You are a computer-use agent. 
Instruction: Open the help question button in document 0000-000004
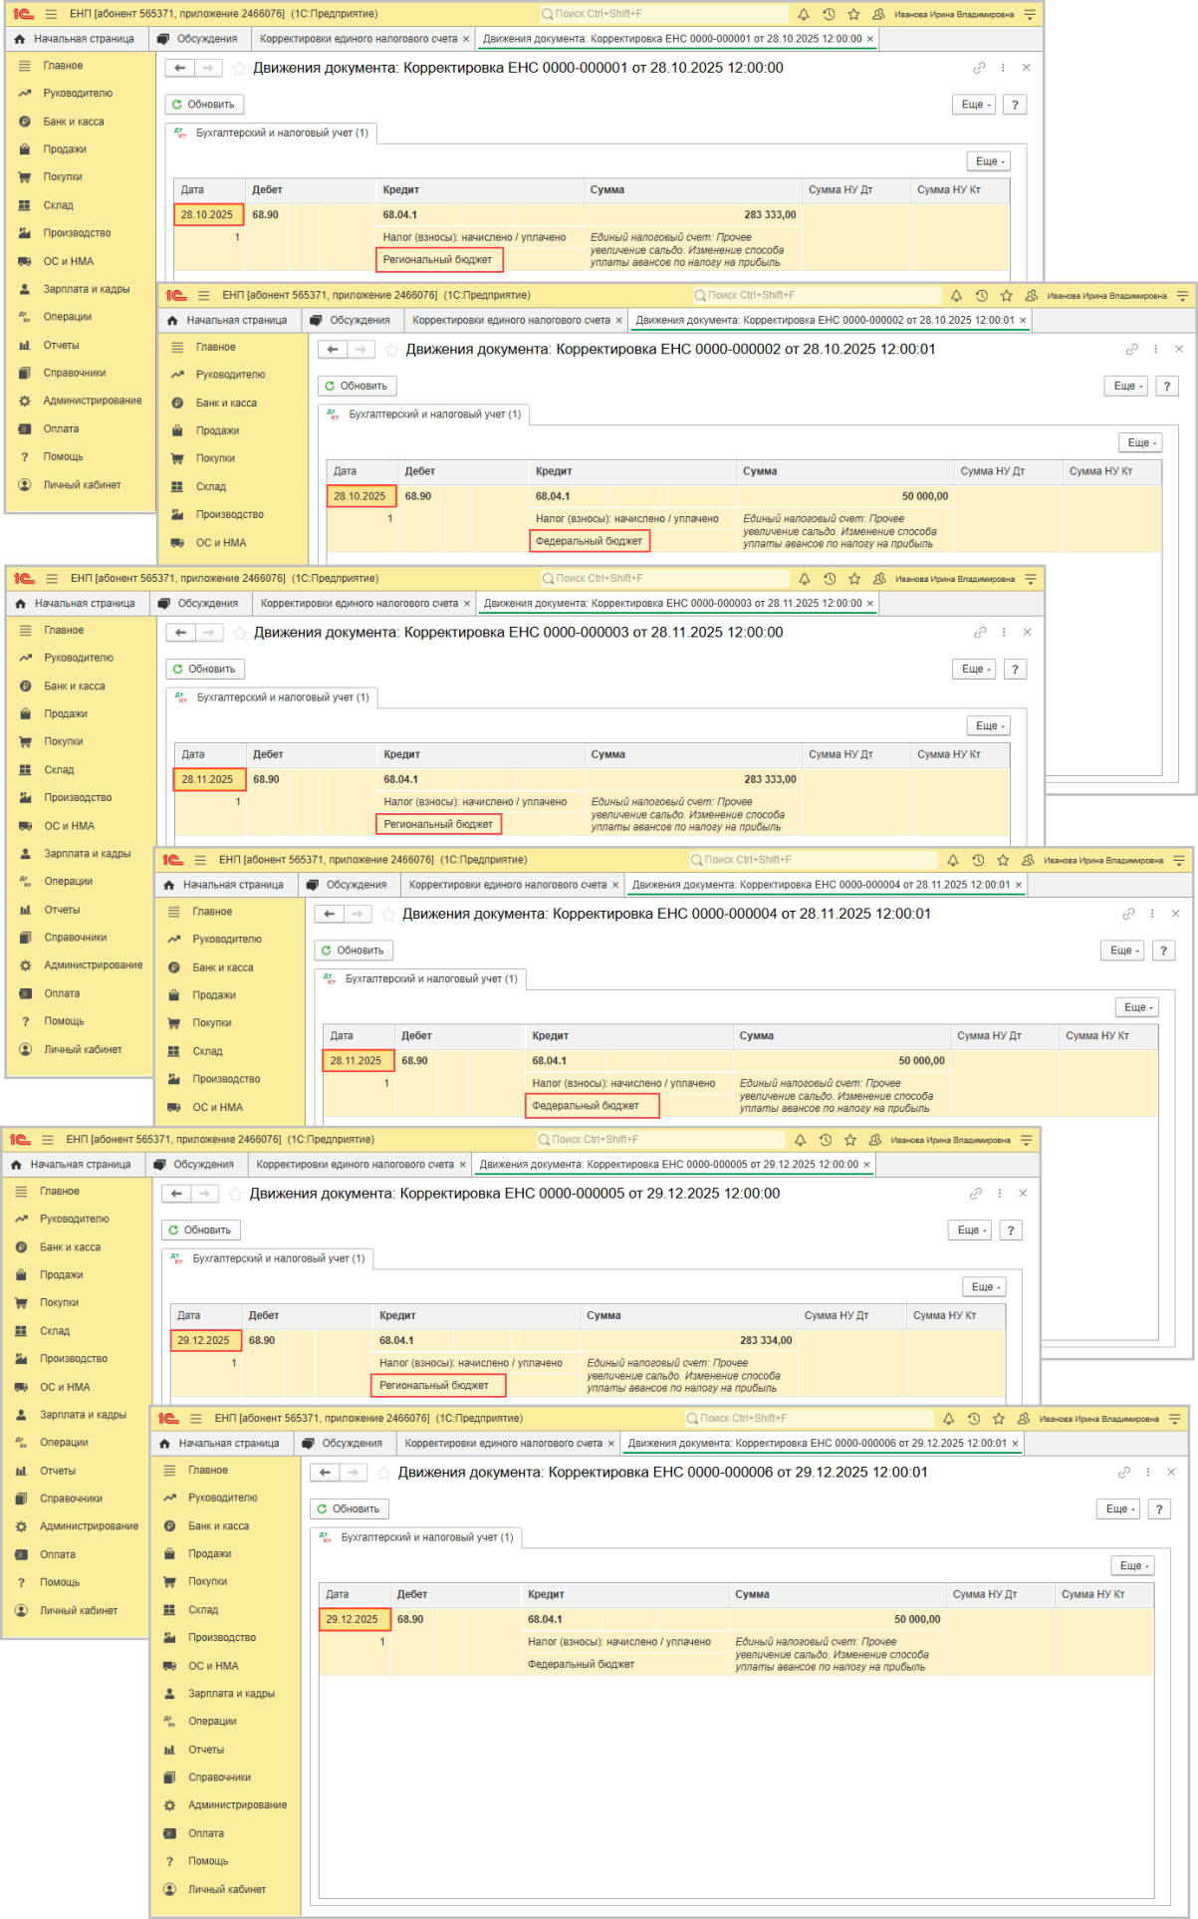pos(1163,951)
